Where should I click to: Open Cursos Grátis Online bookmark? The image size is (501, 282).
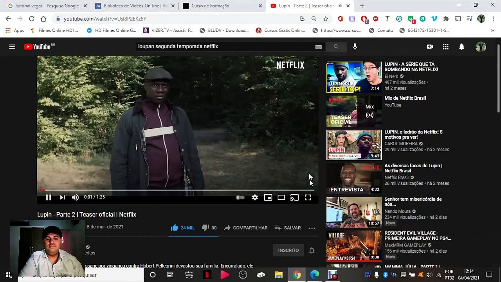(x=280, y=30)
